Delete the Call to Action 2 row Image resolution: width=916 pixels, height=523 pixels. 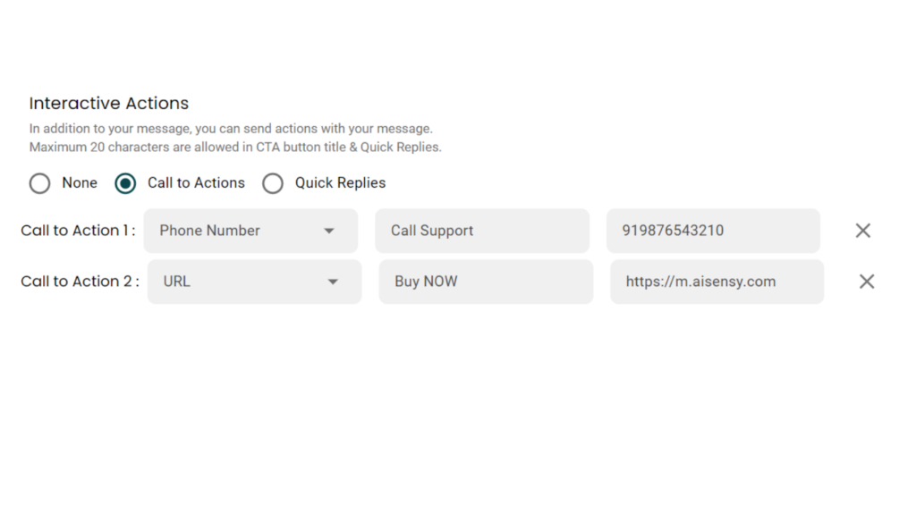866,282
